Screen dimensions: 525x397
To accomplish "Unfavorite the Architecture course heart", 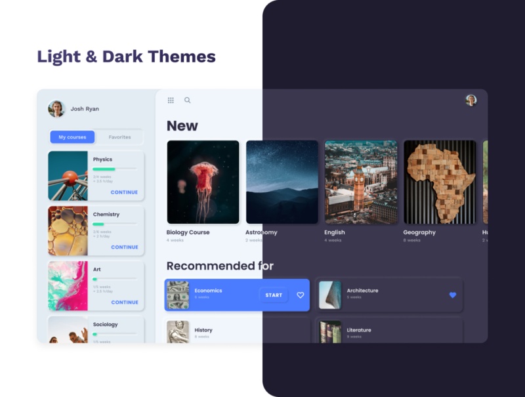I will click(x=451, y=295).
